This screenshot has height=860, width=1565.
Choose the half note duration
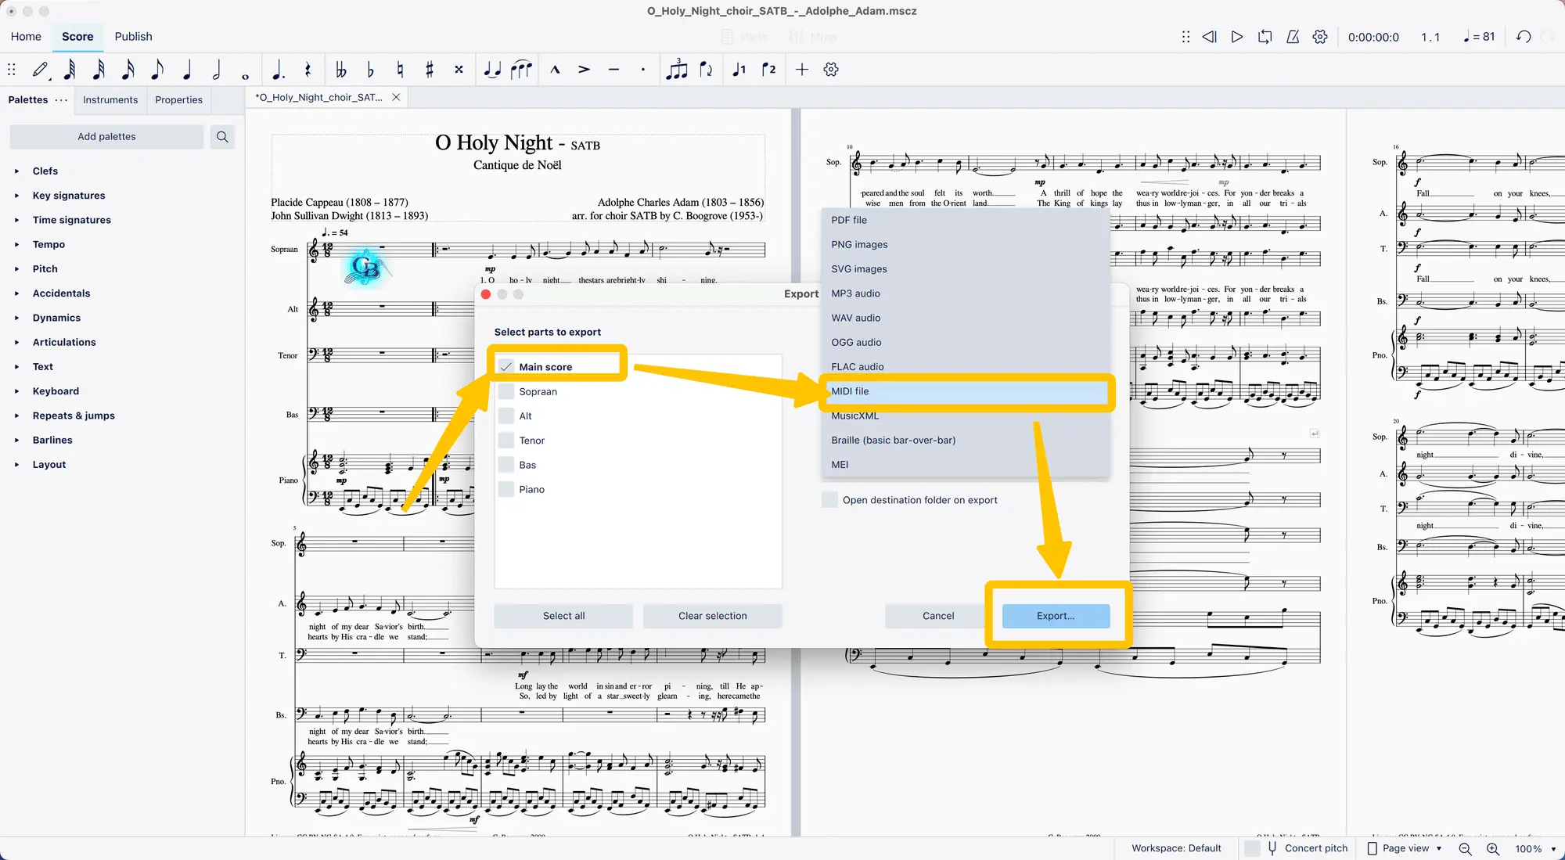216,70
